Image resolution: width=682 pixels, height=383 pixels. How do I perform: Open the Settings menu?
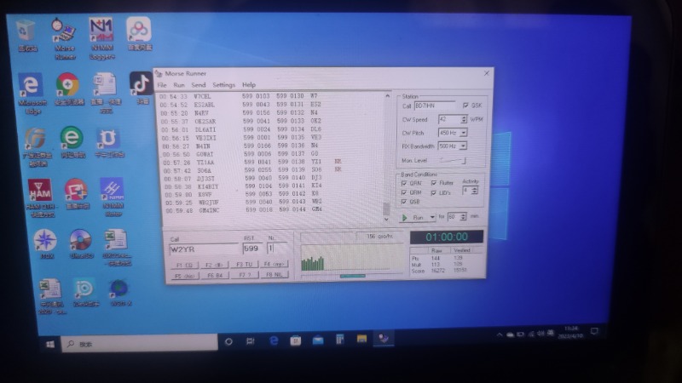tap(223, 85)
